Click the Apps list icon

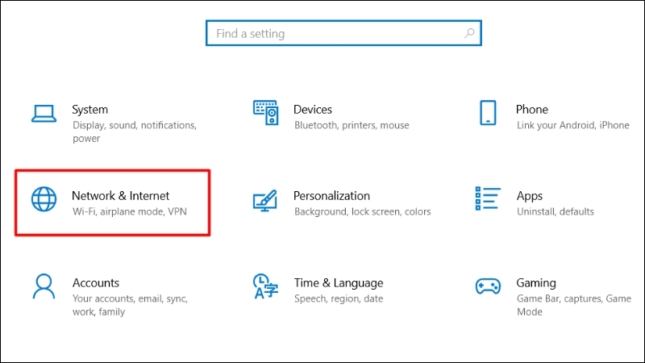tap(488, 198)
